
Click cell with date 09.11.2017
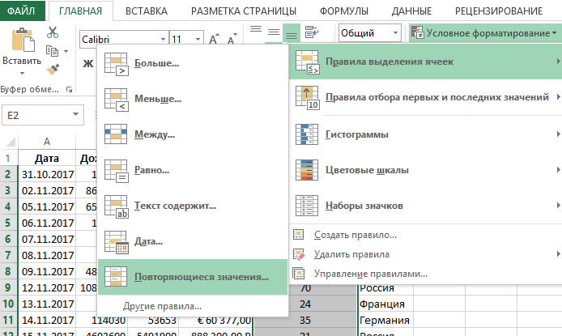tap(47, 271)
